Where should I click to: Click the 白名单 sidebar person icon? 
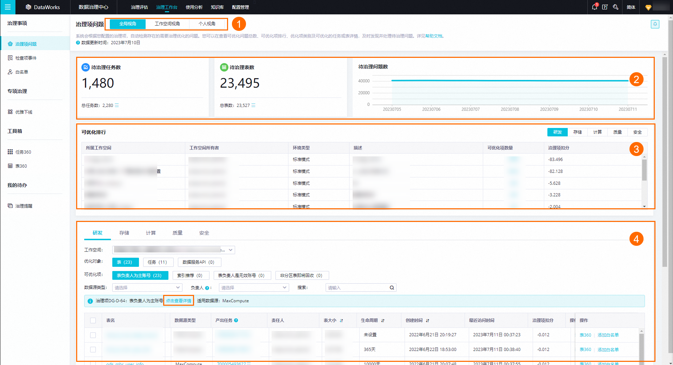click(x=10, y=72)
